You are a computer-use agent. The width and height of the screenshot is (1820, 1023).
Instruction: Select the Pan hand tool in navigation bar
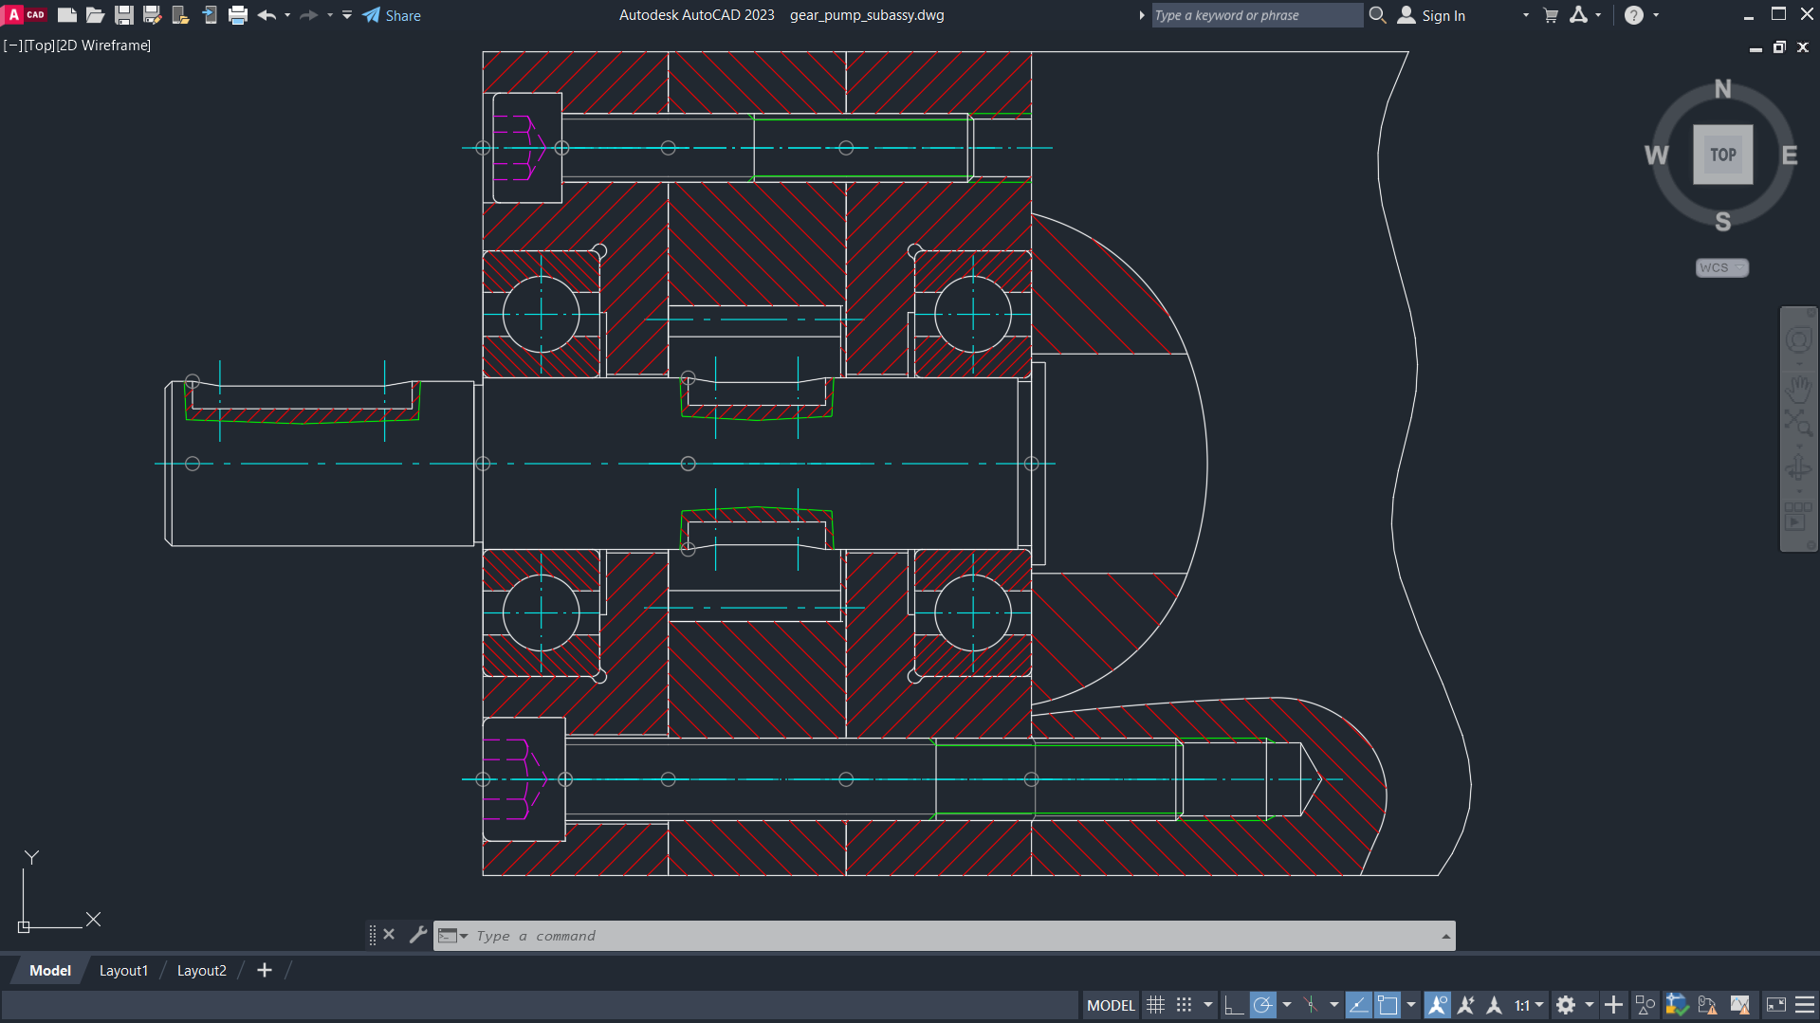pyautogui.click(x=1798, y=388)
